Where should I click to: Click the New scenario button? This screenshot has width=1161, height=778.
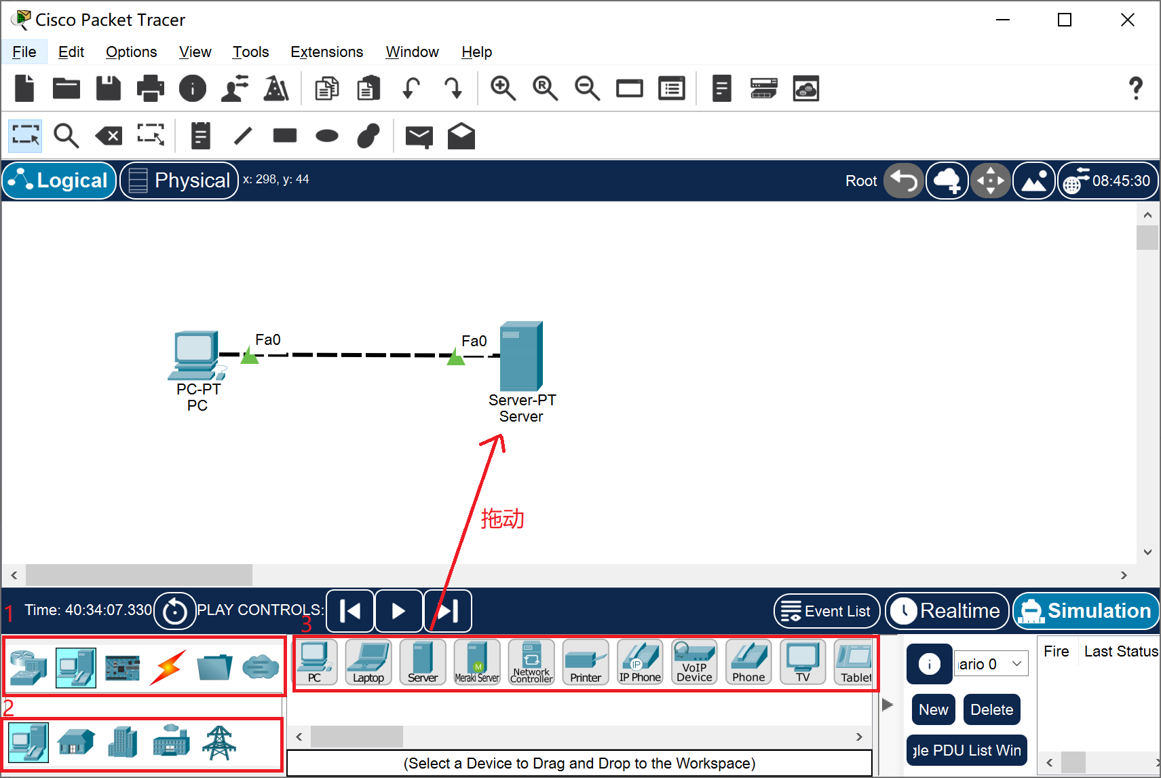point(933,709)
